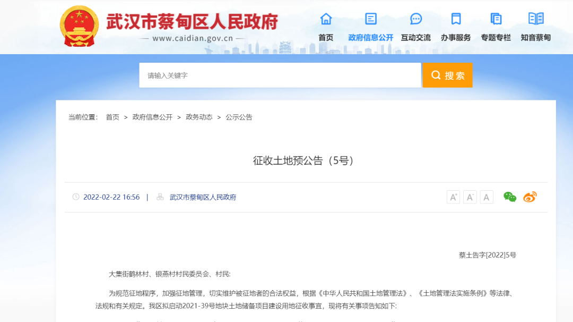Go to 首页 in breadcrumb
Screen dimensions: 573x322
[112, 117]
